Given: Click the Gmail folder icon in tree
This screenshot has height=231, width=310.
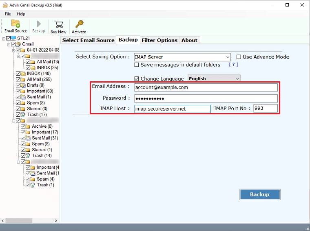Looking at the screenshot, I should [x=18, y=44].
